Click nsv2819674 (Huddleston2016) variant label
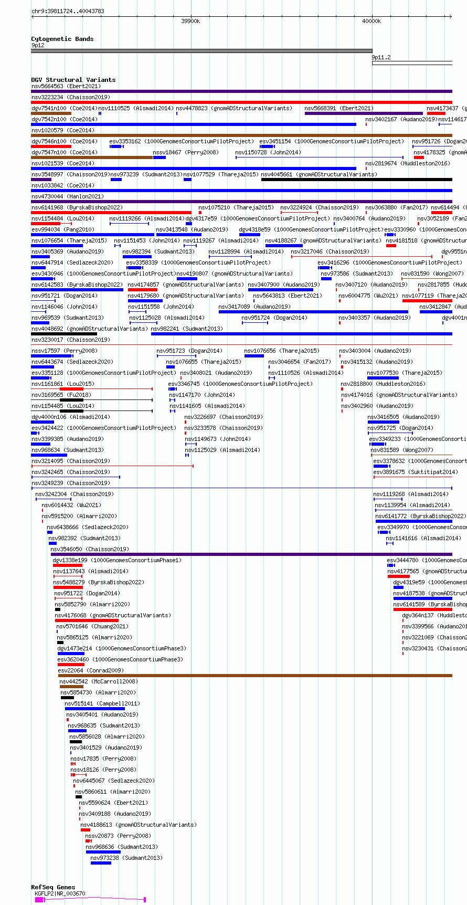Screen dimensions: 467x905 [x=408, y=163]
